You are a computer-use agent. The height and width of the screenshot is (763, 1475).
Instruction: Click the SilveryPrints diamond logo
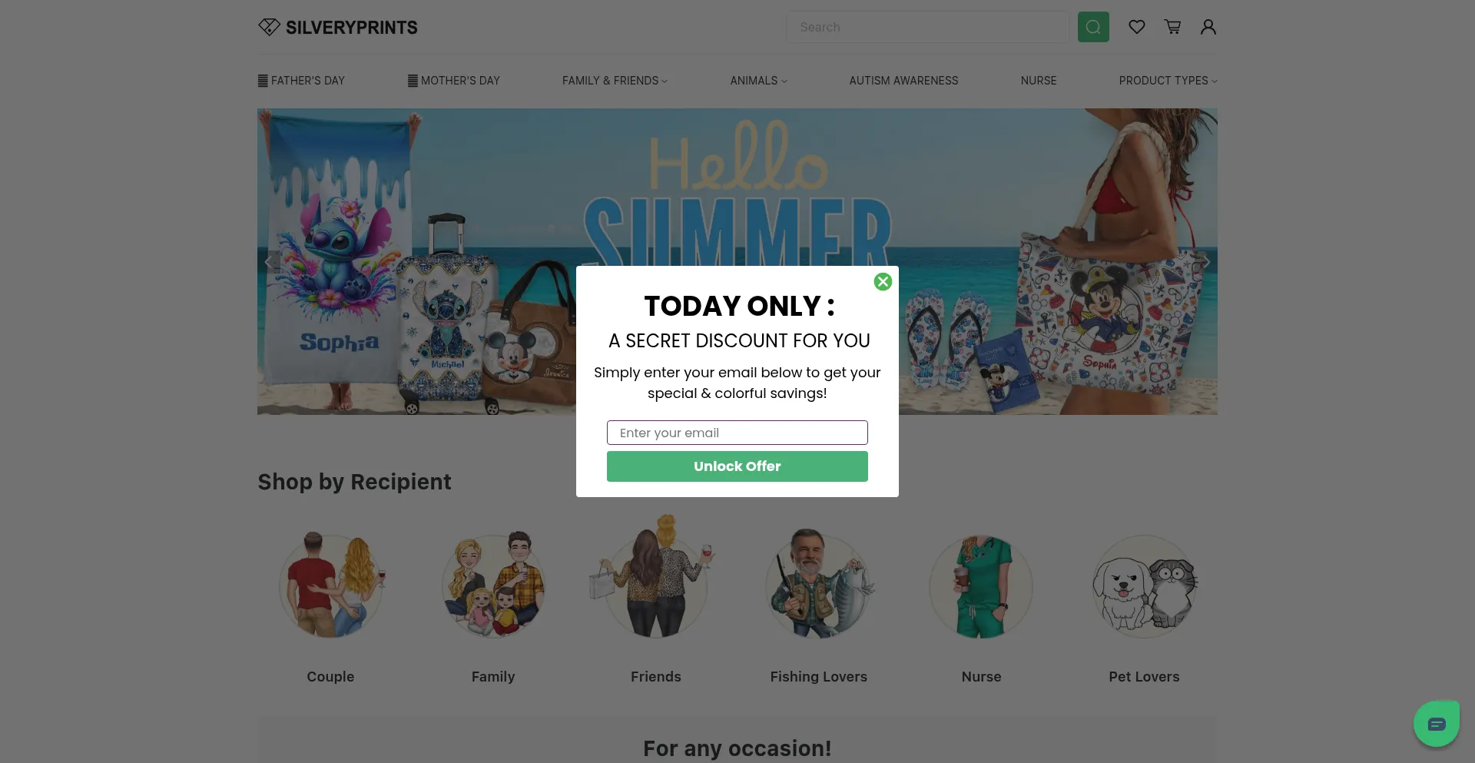(269, 27)
